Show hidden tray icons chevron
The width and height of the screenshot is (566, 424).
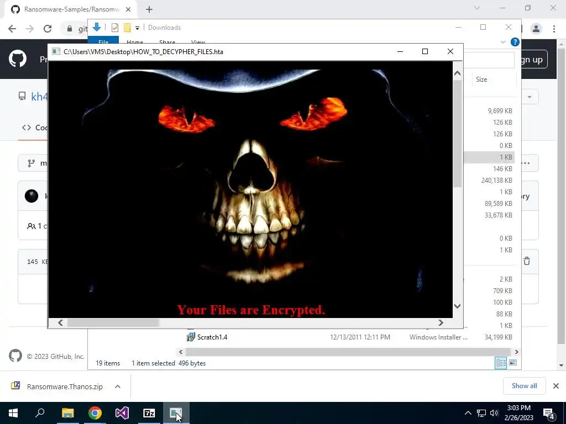[468, 413]
